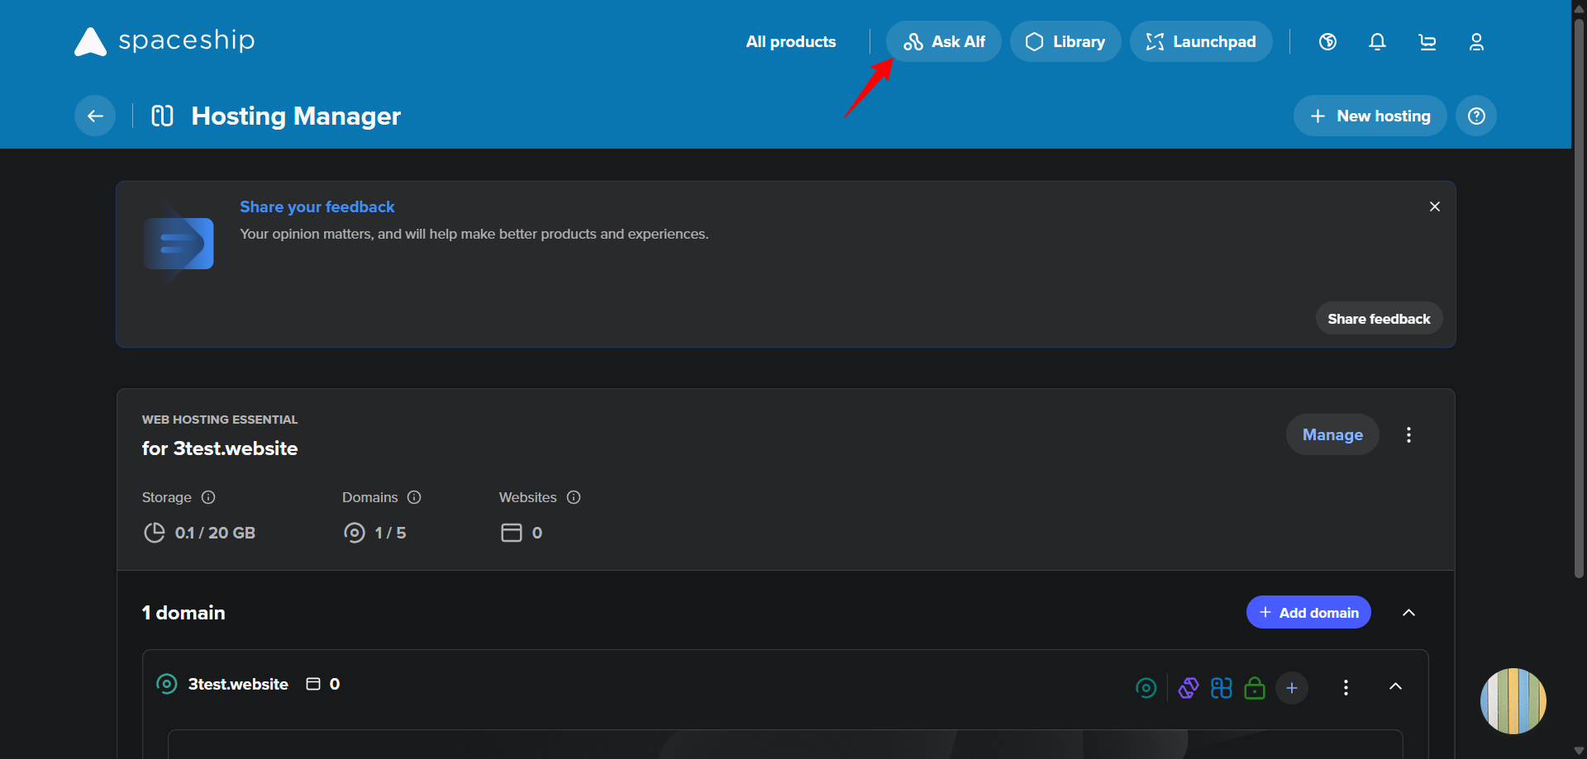Click the teal domain icon before 3test.website
1587x759 pixels.
pos(167,684)
